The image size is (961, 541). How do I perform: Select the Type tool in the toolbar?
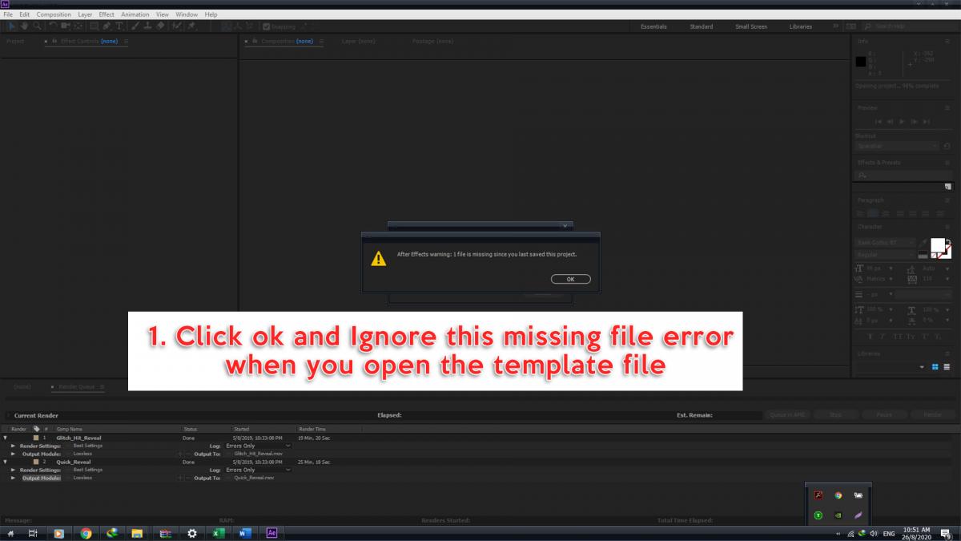(119, 26)
